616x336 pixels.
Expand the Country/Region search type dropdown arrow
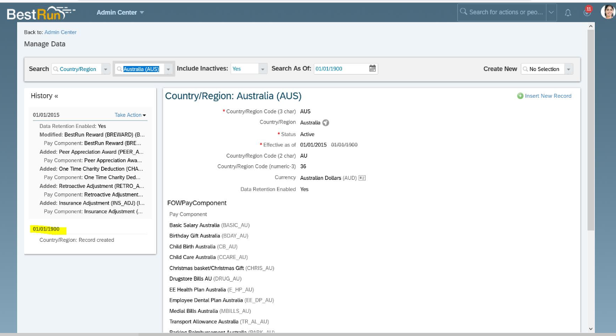[106, 69]
